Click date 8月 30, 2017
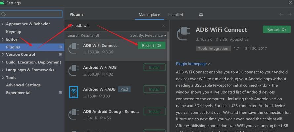 pyautogui.click(x=256, y=49)
